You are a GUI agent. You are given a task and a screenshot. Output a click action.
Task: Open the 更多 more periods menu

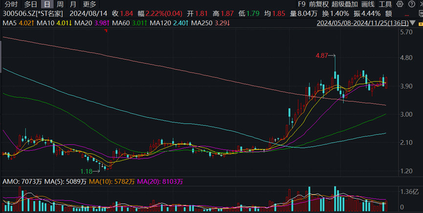coord(89,4)
